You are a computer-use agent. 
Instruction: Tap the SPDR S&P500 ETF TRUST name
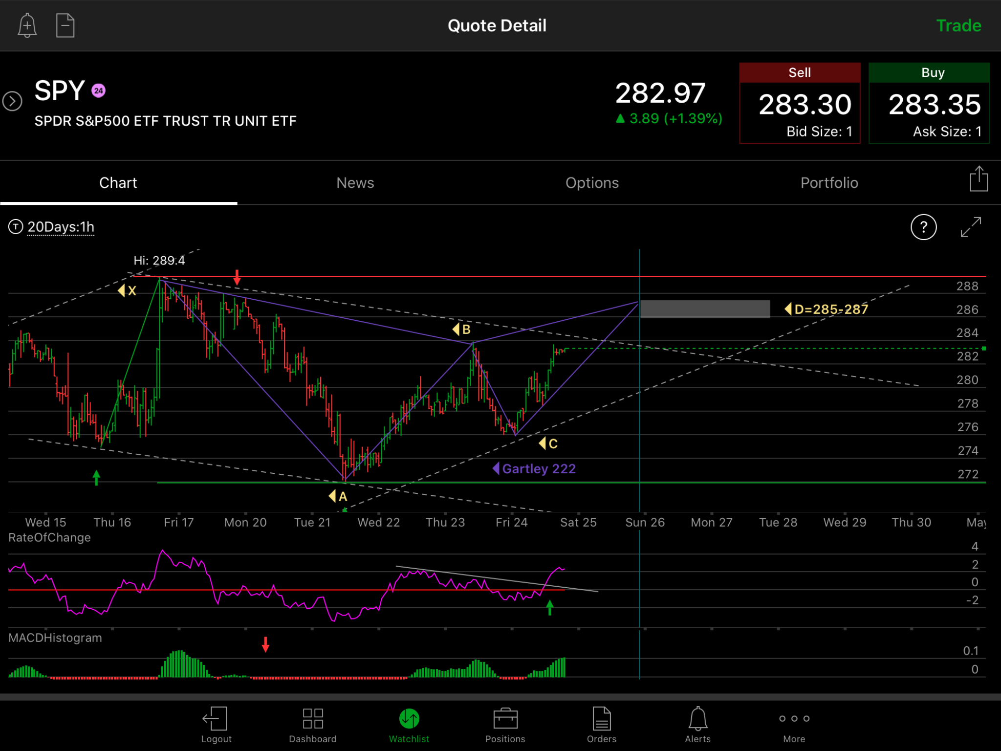pos(165,121)
